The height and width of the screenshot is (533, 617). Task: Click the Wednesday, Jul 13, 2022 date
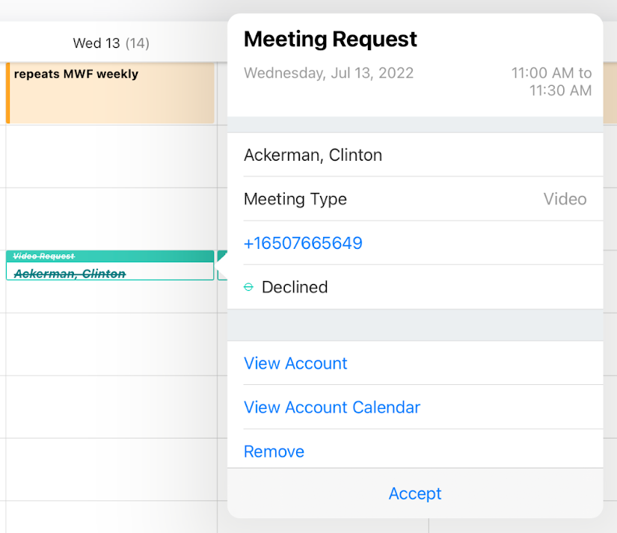[x=328, y=73]
